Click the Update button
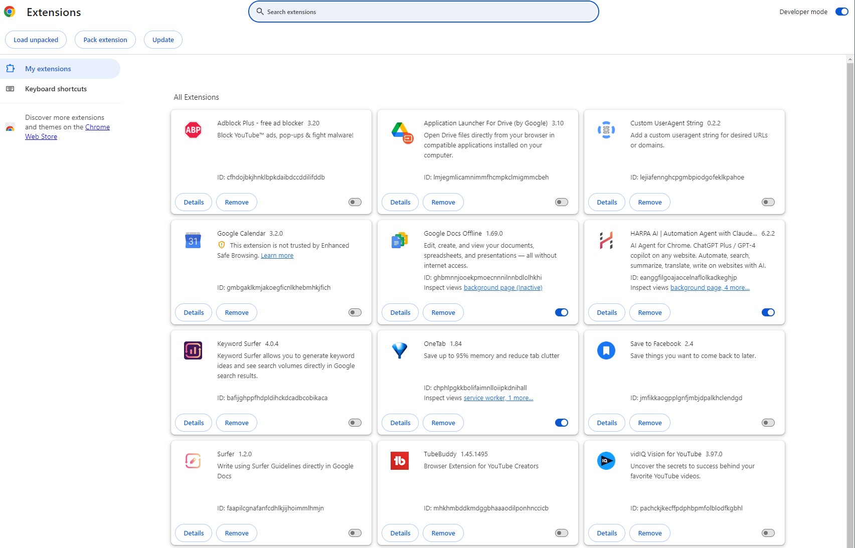Viewport: 855px width, 548px height. point(163,40)
